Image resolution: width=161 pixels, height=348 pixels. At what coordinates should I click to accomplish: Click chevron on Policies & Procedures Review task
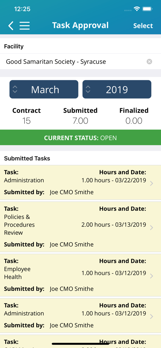click(152, 228)
